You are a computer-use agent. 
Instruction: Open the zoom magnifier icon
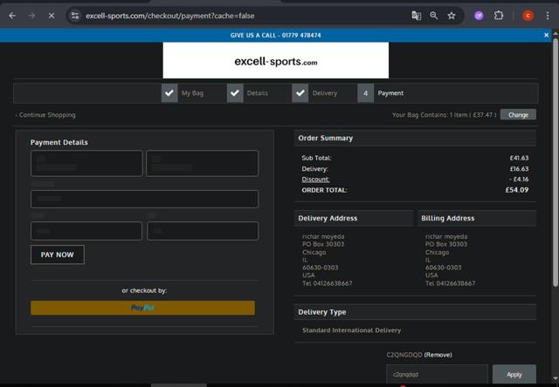coord(434,16)
